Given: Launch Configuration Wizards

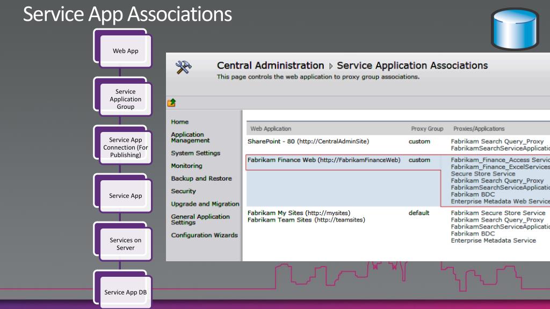Looking at the screenshot, I should click(204, 235).
